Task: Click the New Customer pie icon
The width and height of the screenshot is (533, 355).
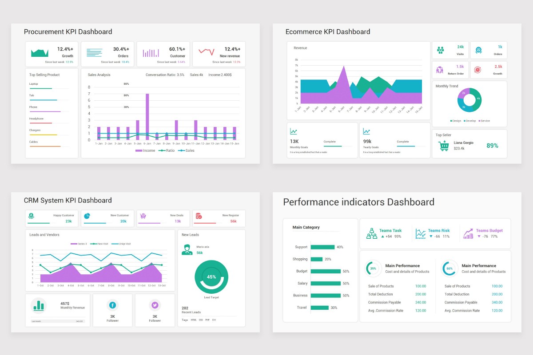Action: click(x=87, y=216)
